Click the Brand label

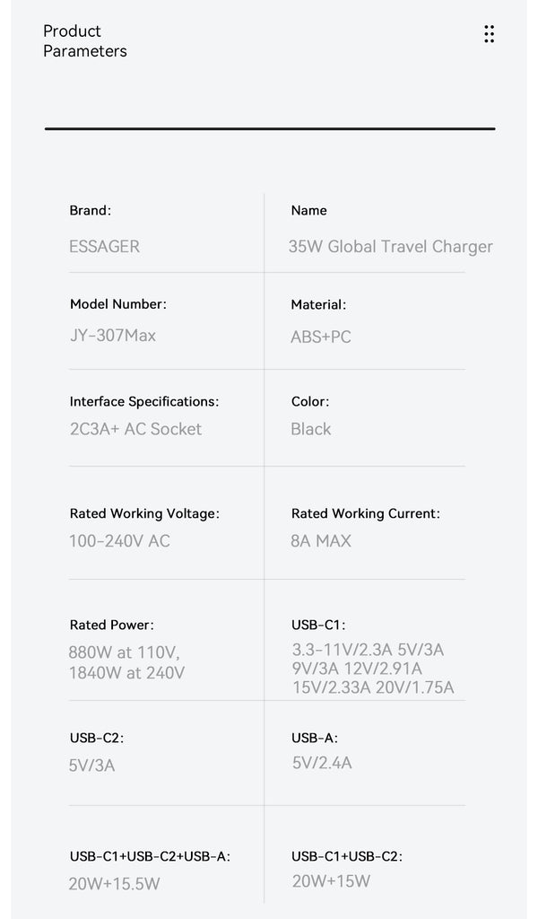tap(90, 210)
